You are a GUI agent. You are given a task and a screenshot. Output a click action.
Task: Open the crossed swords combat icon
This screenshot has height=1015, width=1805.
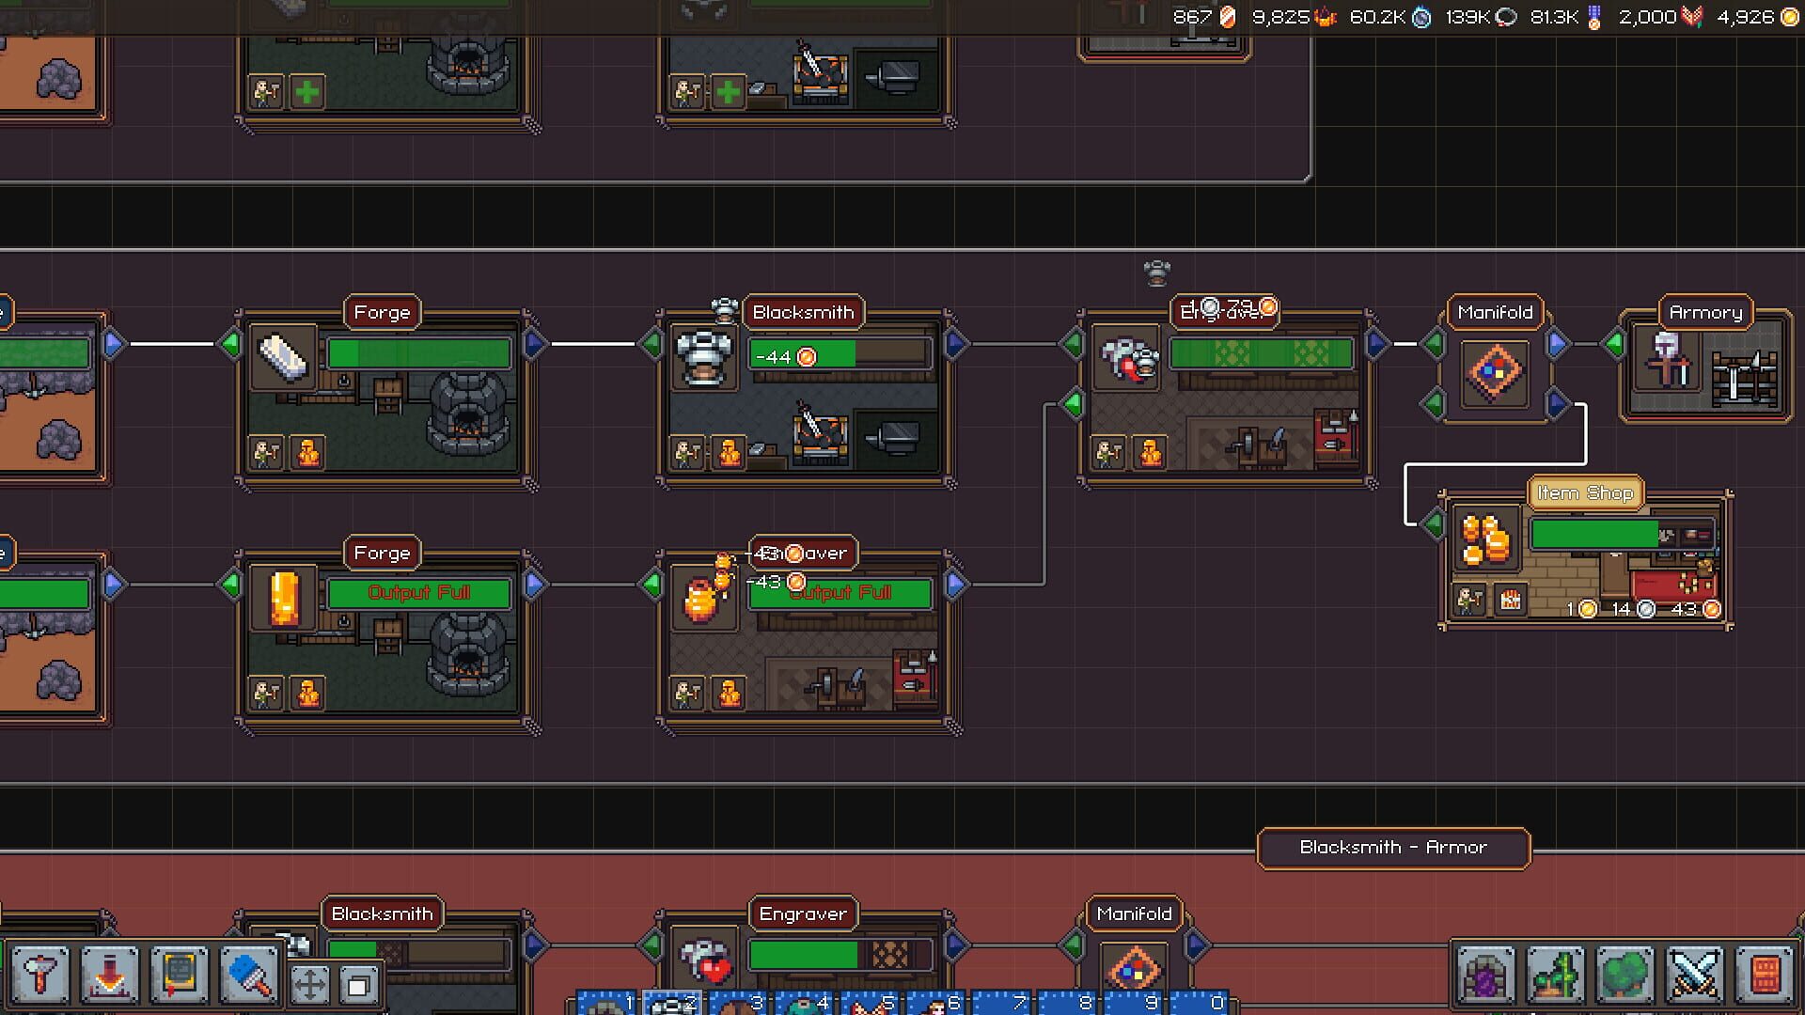coord(1695,975)
